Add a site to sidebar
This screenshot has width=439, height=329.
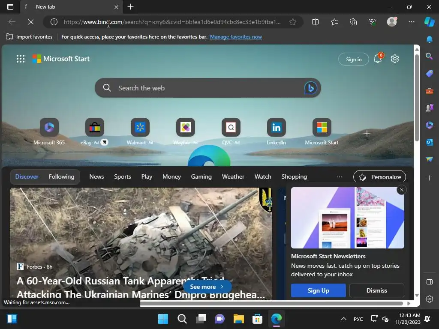(x=429, y=178)
